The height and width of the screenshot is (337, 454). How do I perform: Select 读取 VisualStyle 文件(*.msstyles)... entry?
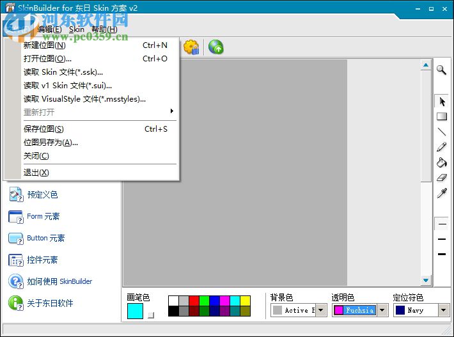[x=100, y=99]
